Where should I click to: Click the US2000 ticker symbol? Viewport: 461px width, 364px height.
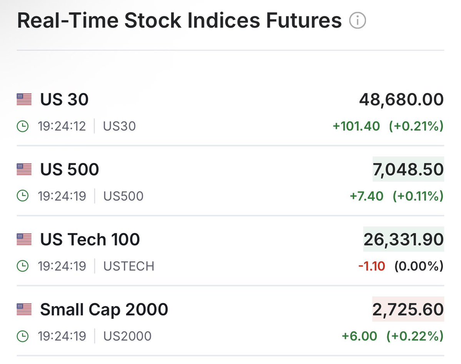[x=127, y=336]
